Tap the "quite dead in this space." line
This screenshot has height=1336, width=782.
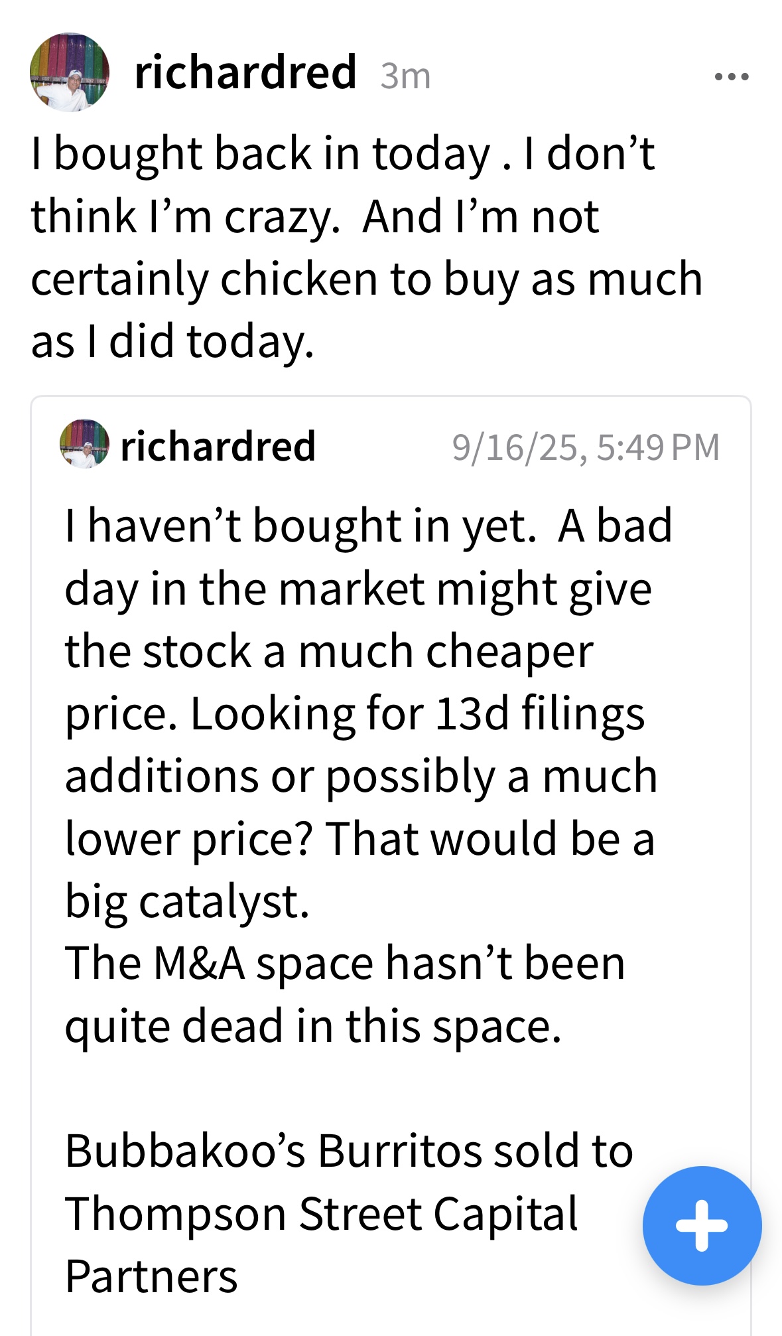click(313, 1026)
